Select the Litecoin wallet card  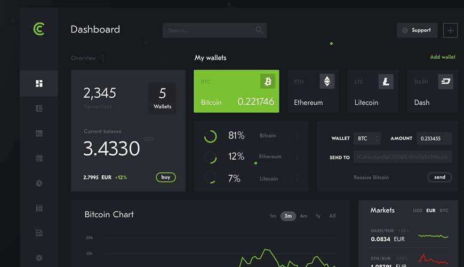pos(373,91)
